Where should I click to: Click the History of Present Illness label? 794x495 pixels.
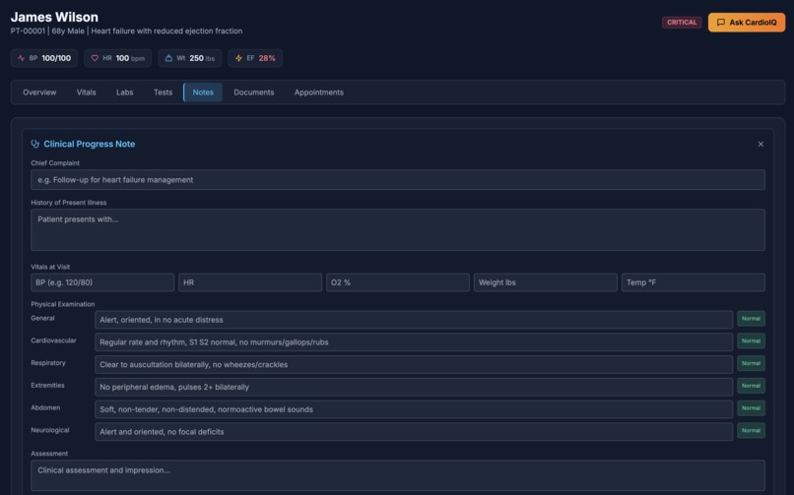click(68, 203)
